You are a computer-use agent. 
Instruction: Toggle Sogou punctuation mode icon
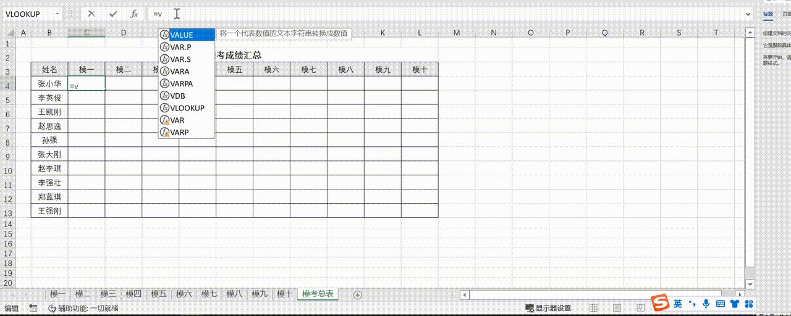coord(692,304)
